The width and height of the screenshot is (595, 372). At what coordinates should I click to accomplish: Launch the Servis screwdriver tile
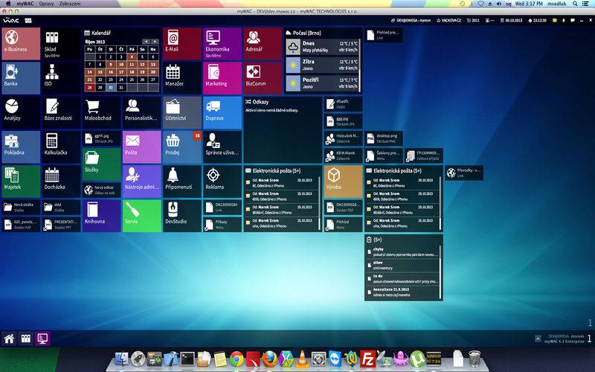click(x=142, y=216)
